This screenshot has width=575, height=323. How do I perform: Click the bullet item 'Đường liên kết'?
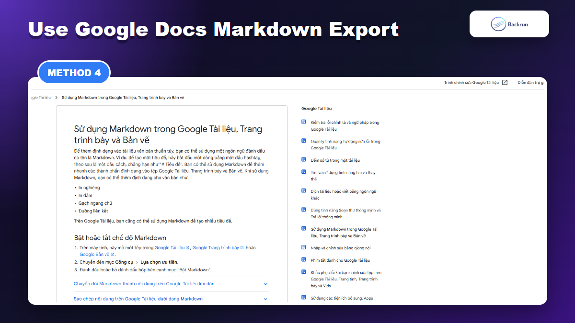(x=93, y=211)
